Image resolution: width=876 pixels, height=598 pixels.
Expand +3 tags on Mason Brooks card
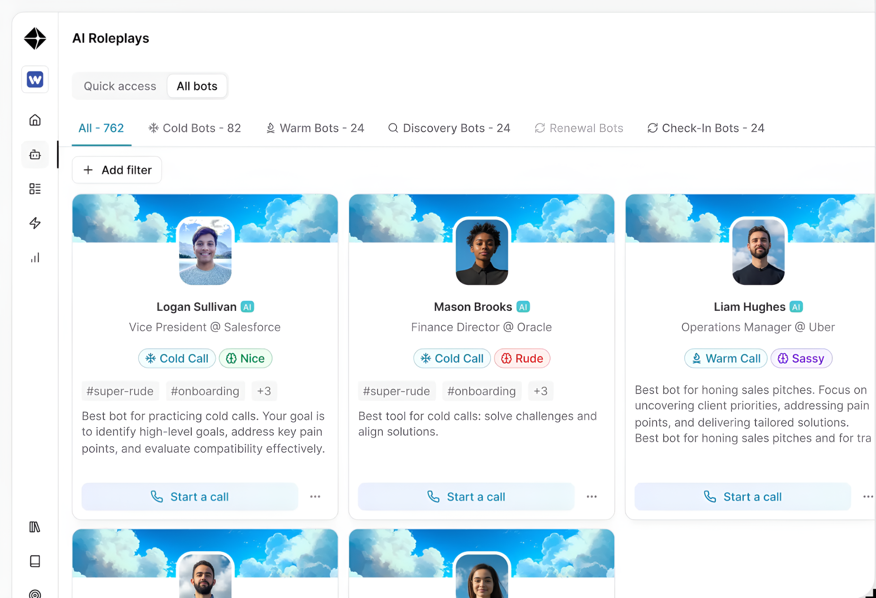[541, 391]
